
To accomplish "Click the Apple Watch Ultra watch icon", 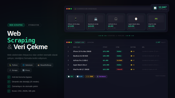I will [x=136, y=19].
